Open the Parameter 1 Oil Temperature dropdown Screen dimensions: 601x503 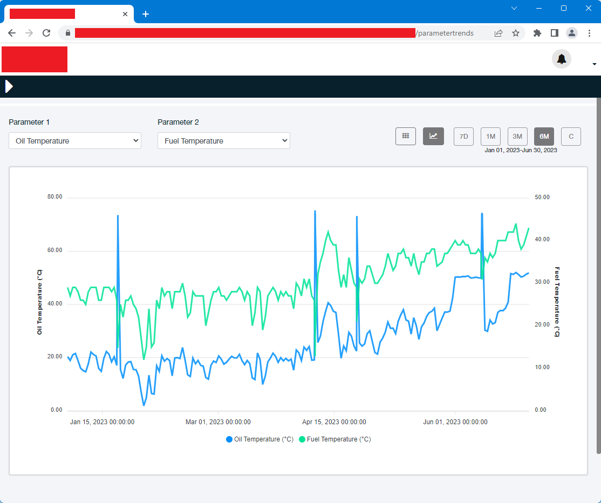pos(75,141)
